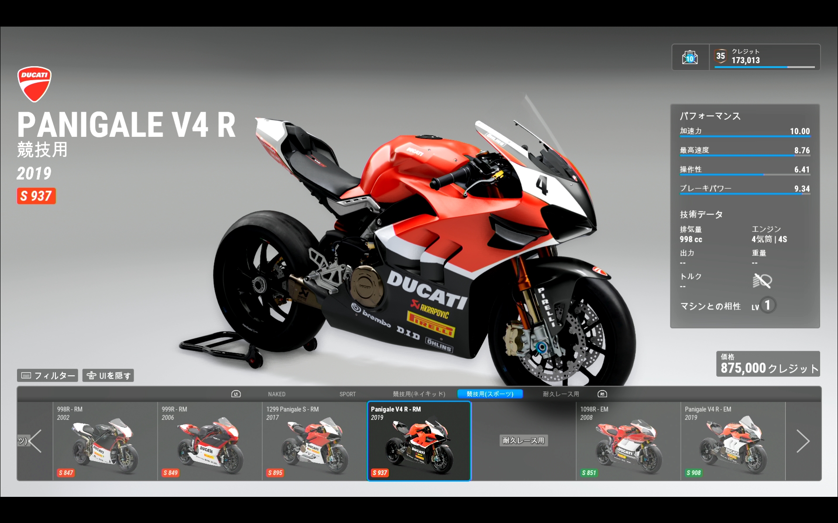Switch to the NAKED category tab
The height and width of the screenshot is (523, 838).
tap(277, 394)
